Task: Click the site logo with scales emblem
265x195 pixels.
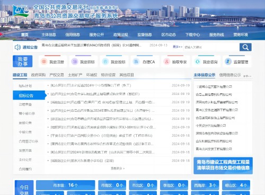Action: click(x=21, y=11)
